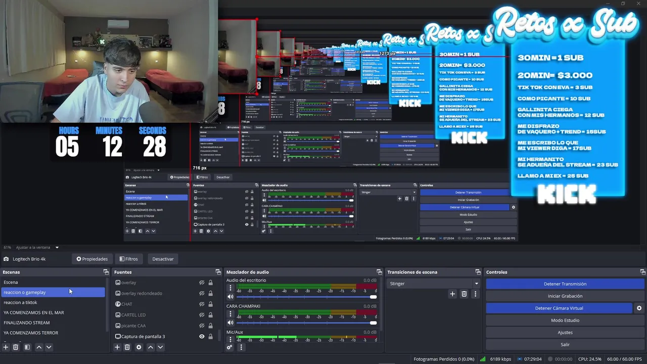Select the reaccion o gameplay scene
This screenshot has height=364, width=647.
tap(53, 292)
